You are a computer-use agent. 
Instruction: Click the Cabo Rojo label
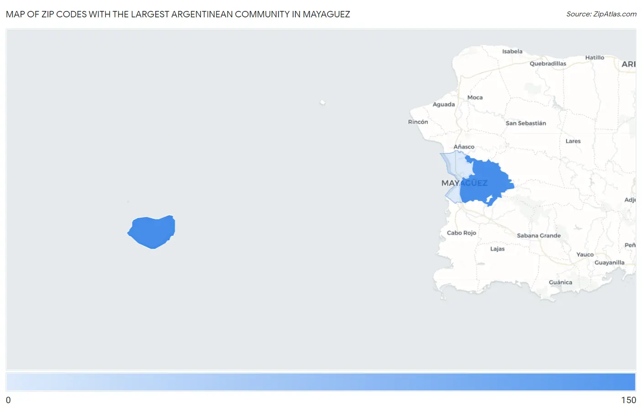(x=462, y=233)
